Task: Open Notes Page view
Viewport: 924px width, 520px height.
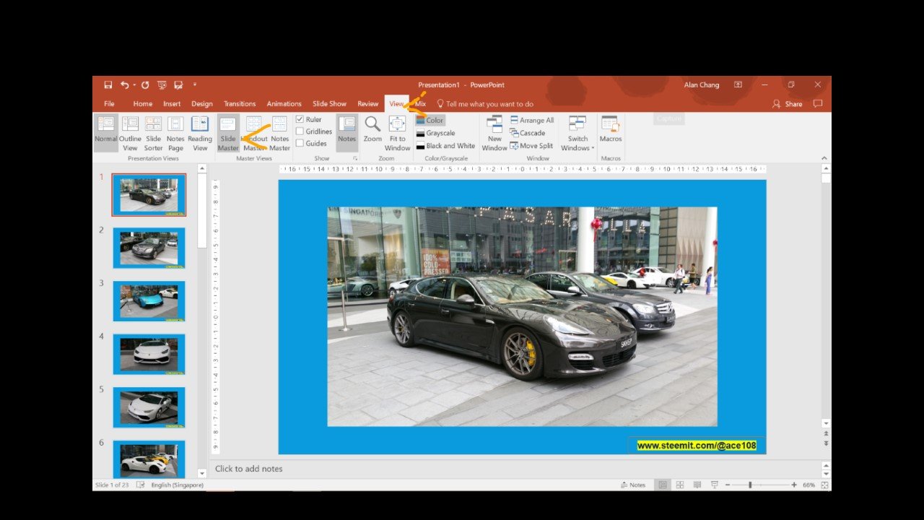Action: 175,133
